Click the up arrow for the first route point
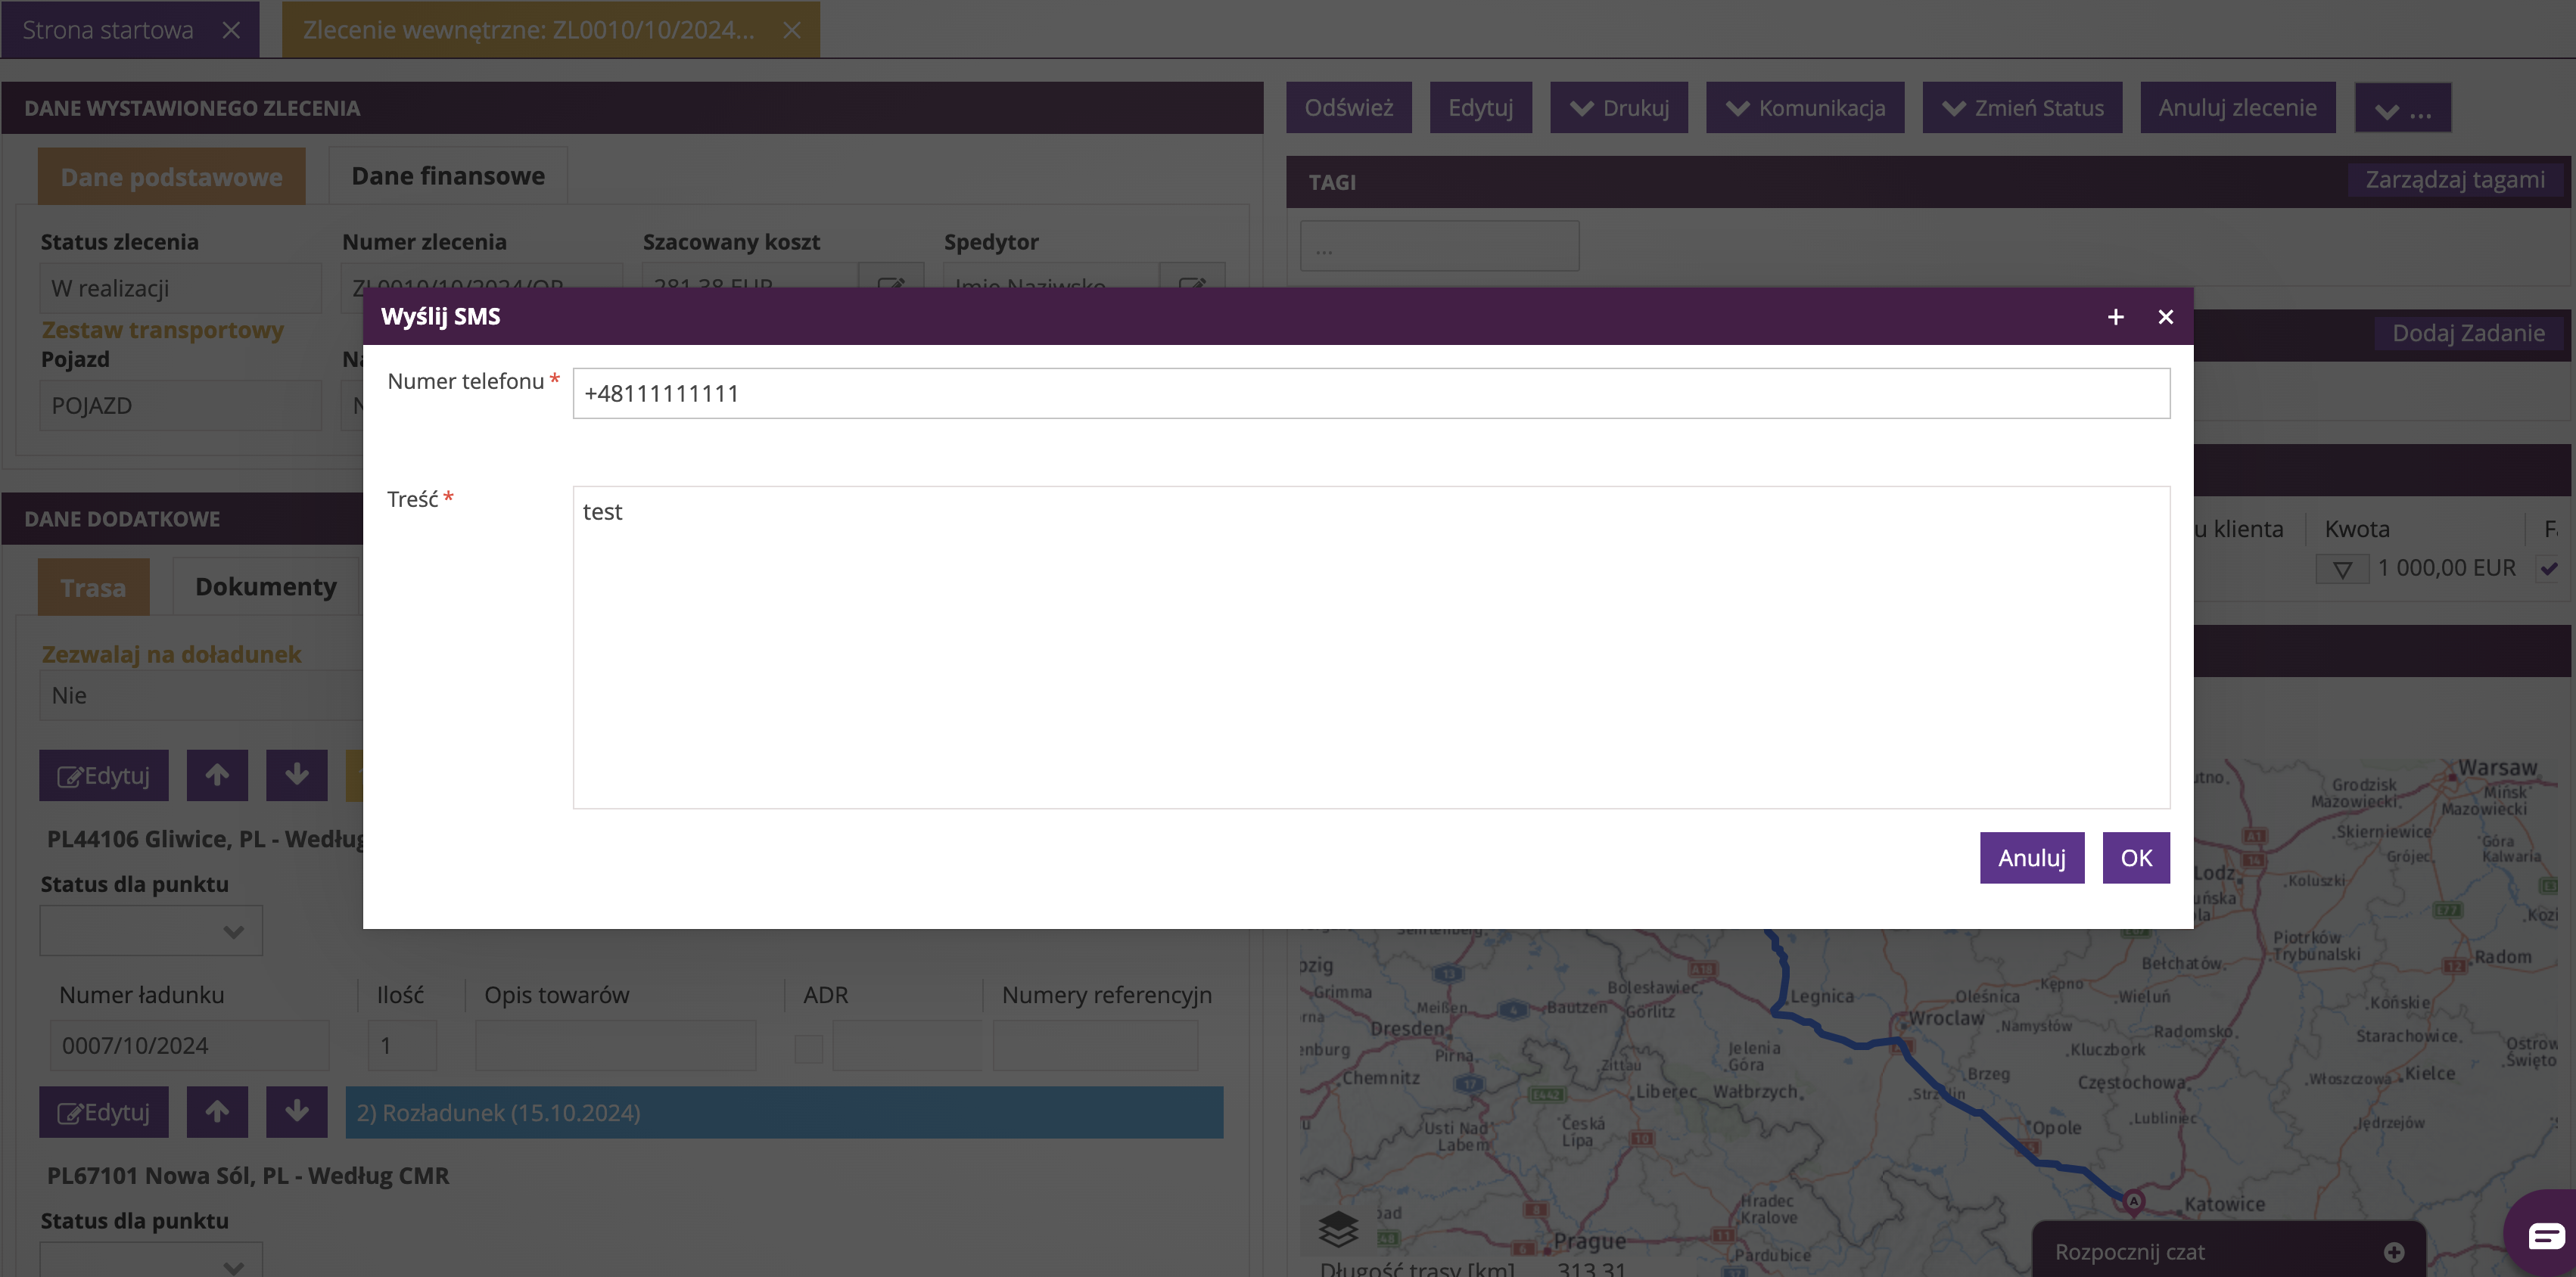The height and width of the screenshot is (1277, 2576). (217, 775)
